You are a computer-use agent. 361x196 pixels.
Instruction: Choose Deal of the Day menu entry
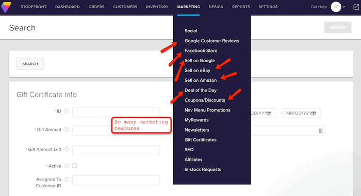(201, 91)
